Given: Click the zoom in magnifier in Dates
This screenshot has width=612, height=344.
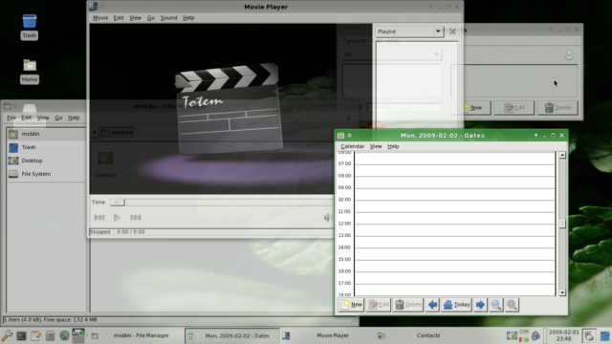Looking at the screenshot, I should pyautogui.click(x=513, y=305).
